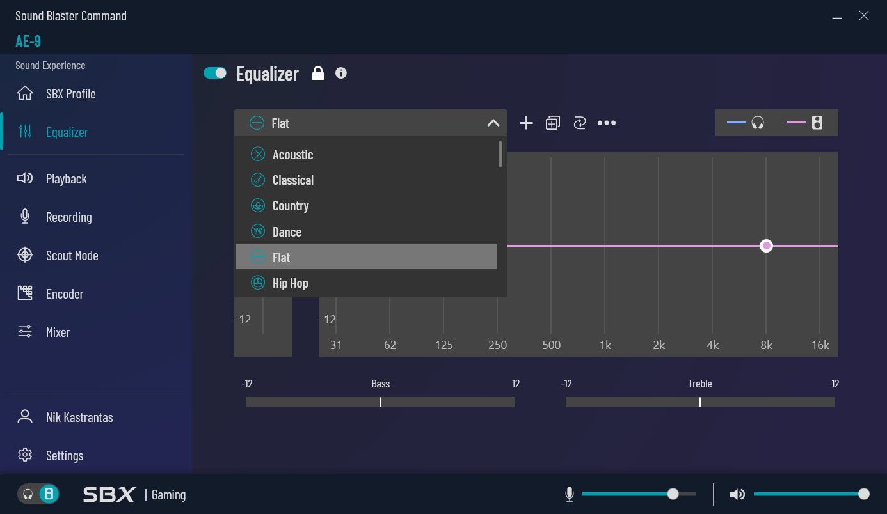Image resolution: width=887 pixels, height=514 pixels.
Task: Click the Treble slider handle
Action: (699, 401)
